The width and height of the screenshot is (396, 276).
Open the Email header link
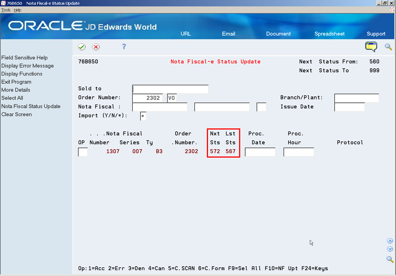pos(229,34)
